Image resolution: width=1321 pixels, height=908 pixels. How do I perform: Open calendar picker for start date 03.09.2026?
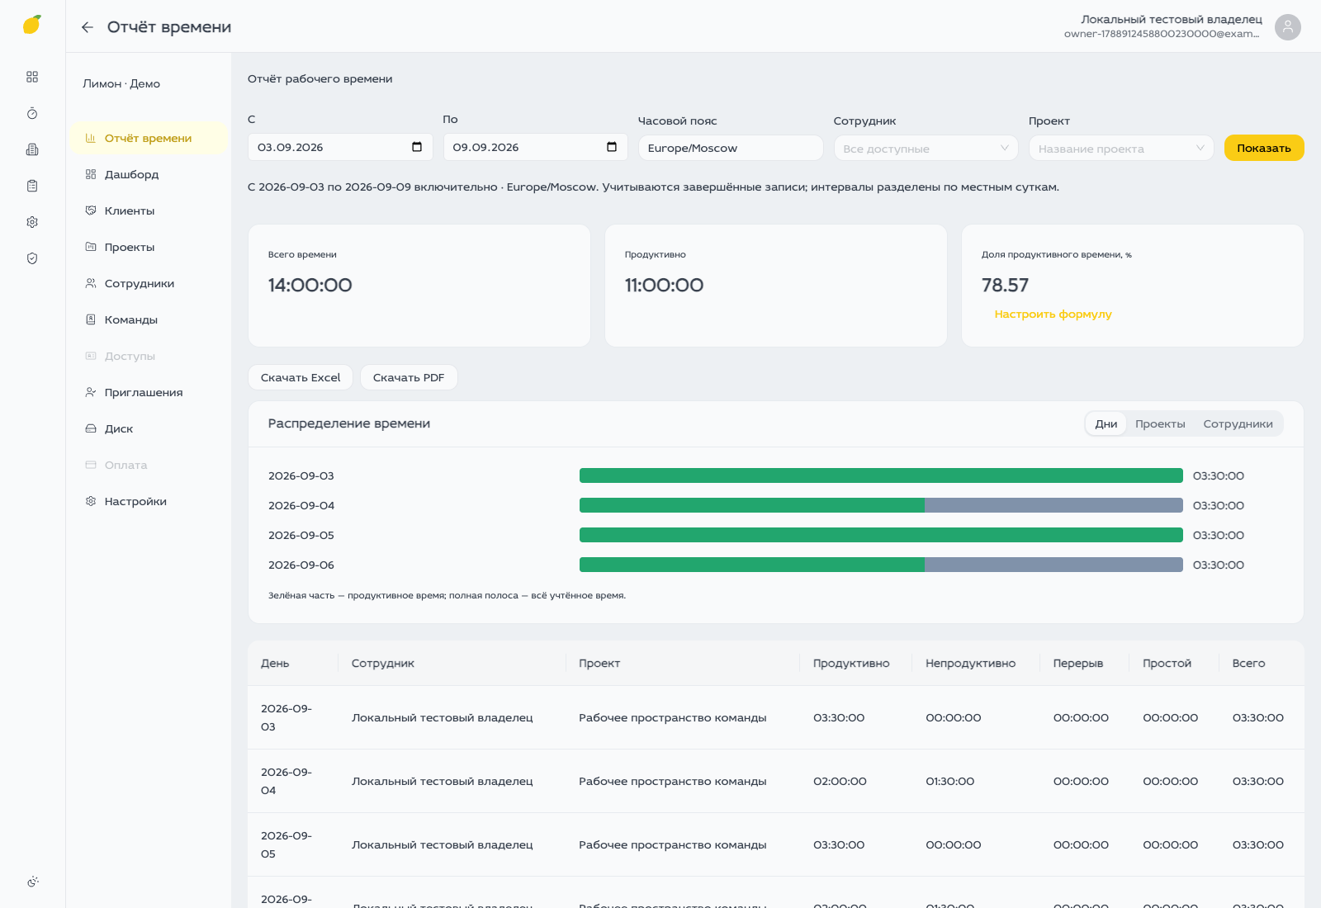[x=417, y=147]
